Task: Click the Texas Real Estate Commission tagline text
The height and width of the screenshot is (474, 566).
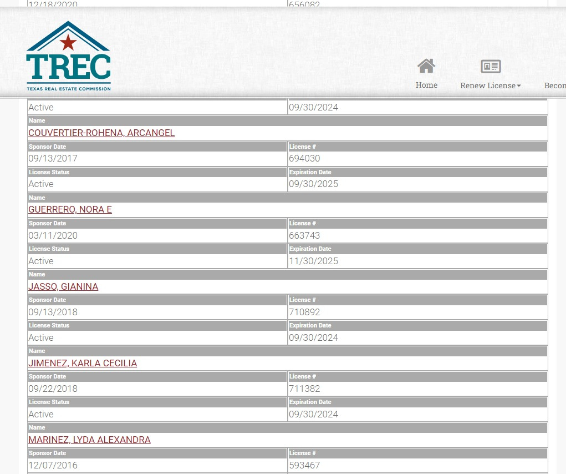Action: pos(69,88)
